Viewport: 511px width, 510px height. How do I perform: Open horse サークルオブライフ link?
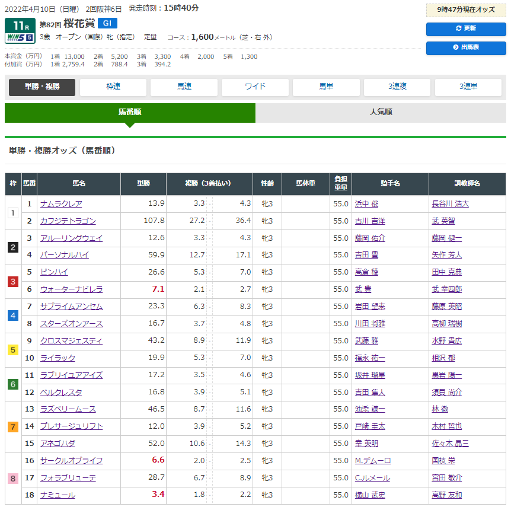(x=71, y=461)
